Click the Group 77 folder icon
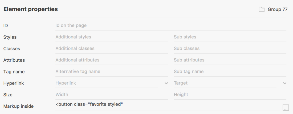The width and height of the screenshot is (293, 114). tap(261, 9)
